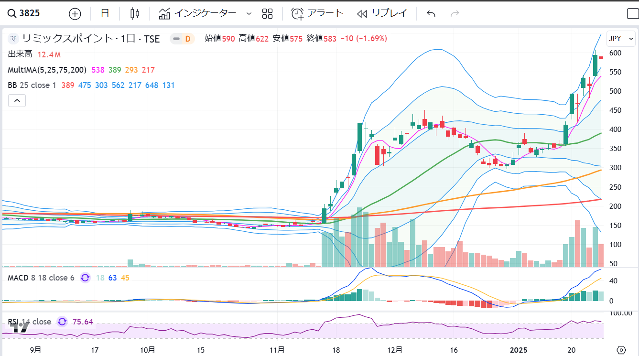Select the 出来高 volume legend
Image resolution: width=639 pixels, height=356 pixels.
[x=20, y=54]
